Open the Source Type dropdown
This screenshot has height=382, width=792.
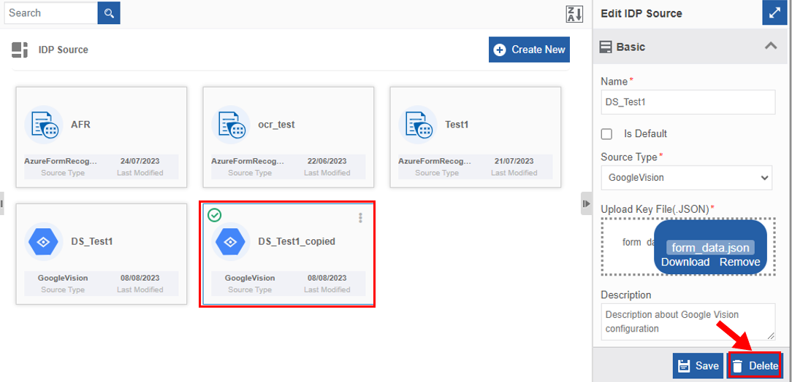[x=687, y=177]
